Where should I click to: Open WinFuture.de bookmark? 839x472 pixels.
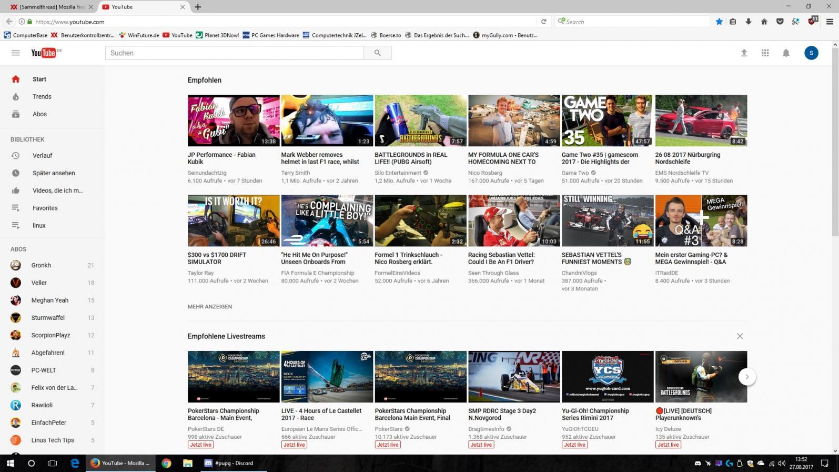pos(139,35)
